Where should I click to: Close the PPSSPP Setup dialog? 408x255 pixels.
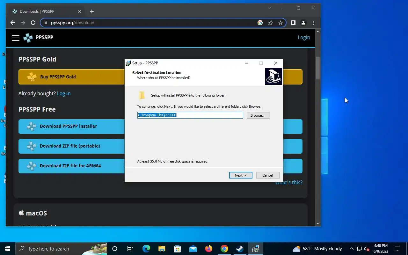[x=276, y=63]
